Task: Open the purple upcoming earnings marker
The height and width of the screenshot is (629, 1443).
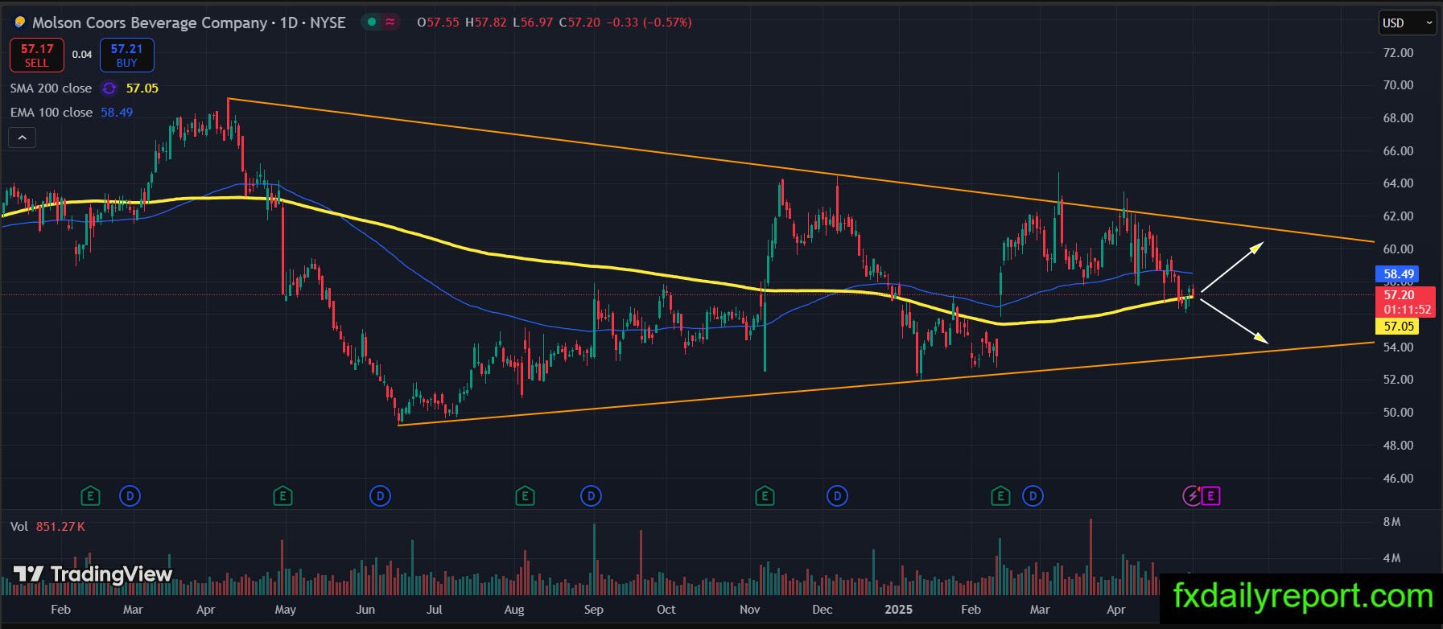Action: (x=1211, y=495)
